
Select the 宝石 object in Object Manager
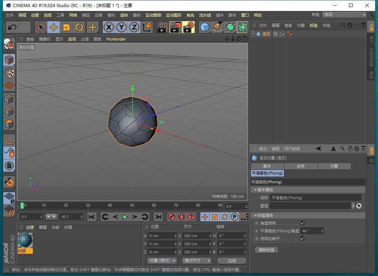pos(266,34)
